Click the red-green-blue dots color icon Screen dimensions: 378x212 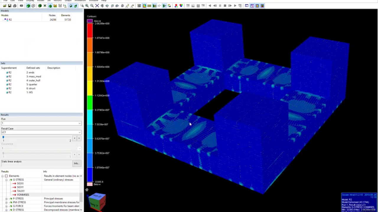tap(176, 6)
